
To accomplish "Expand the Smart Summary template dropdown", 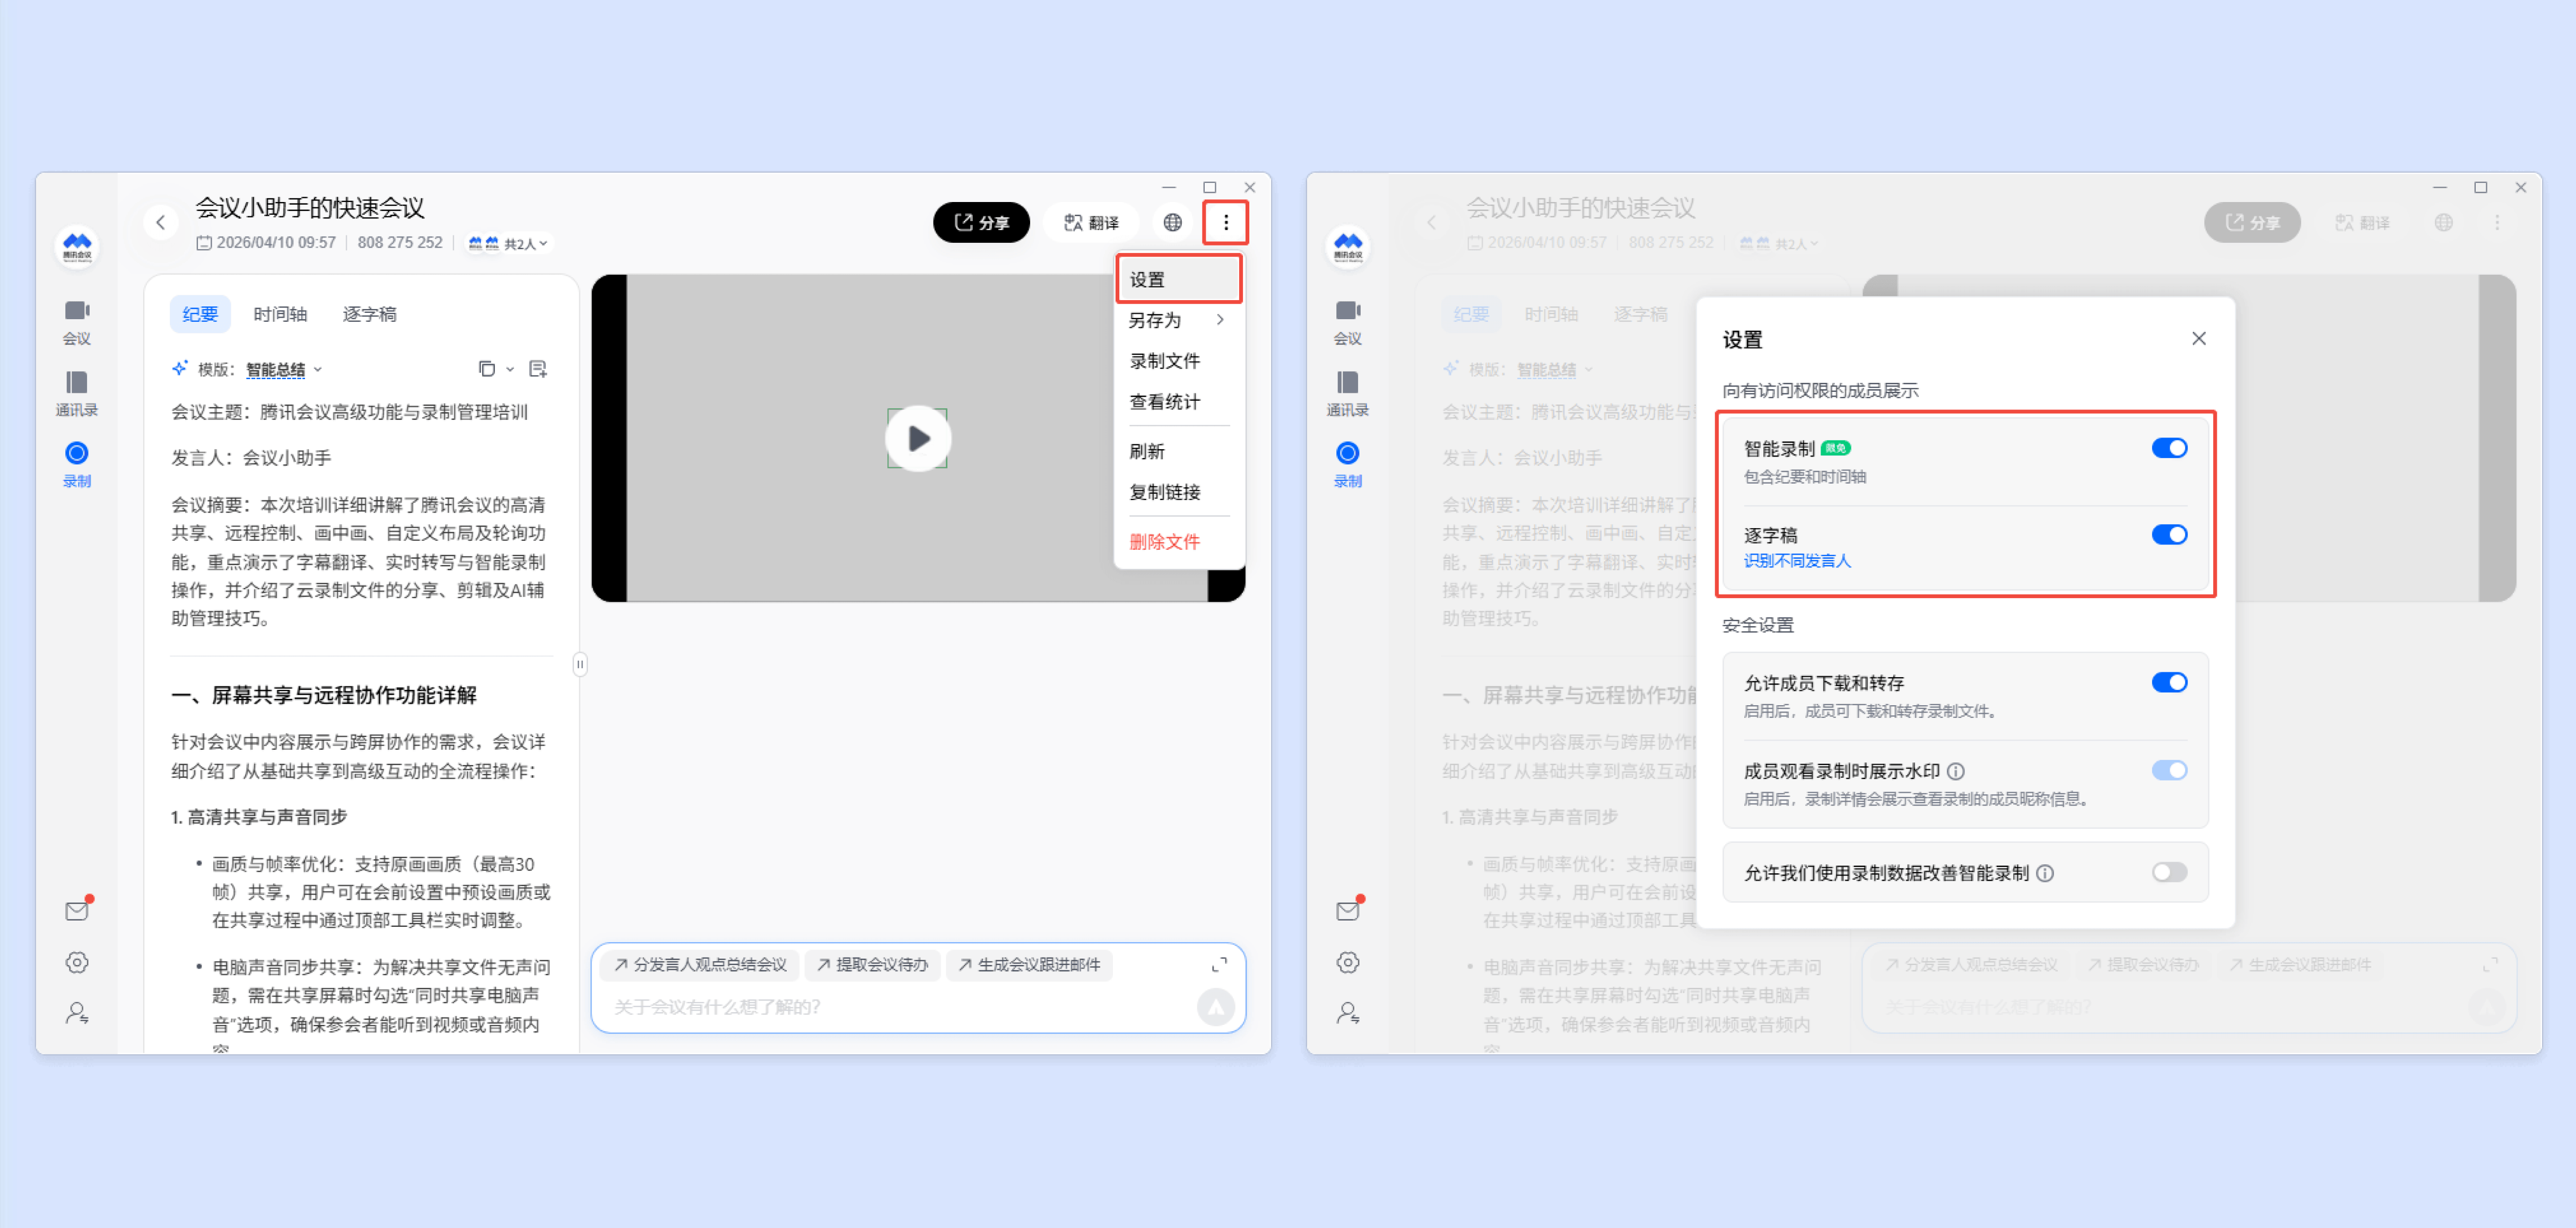I will point(284,369).
